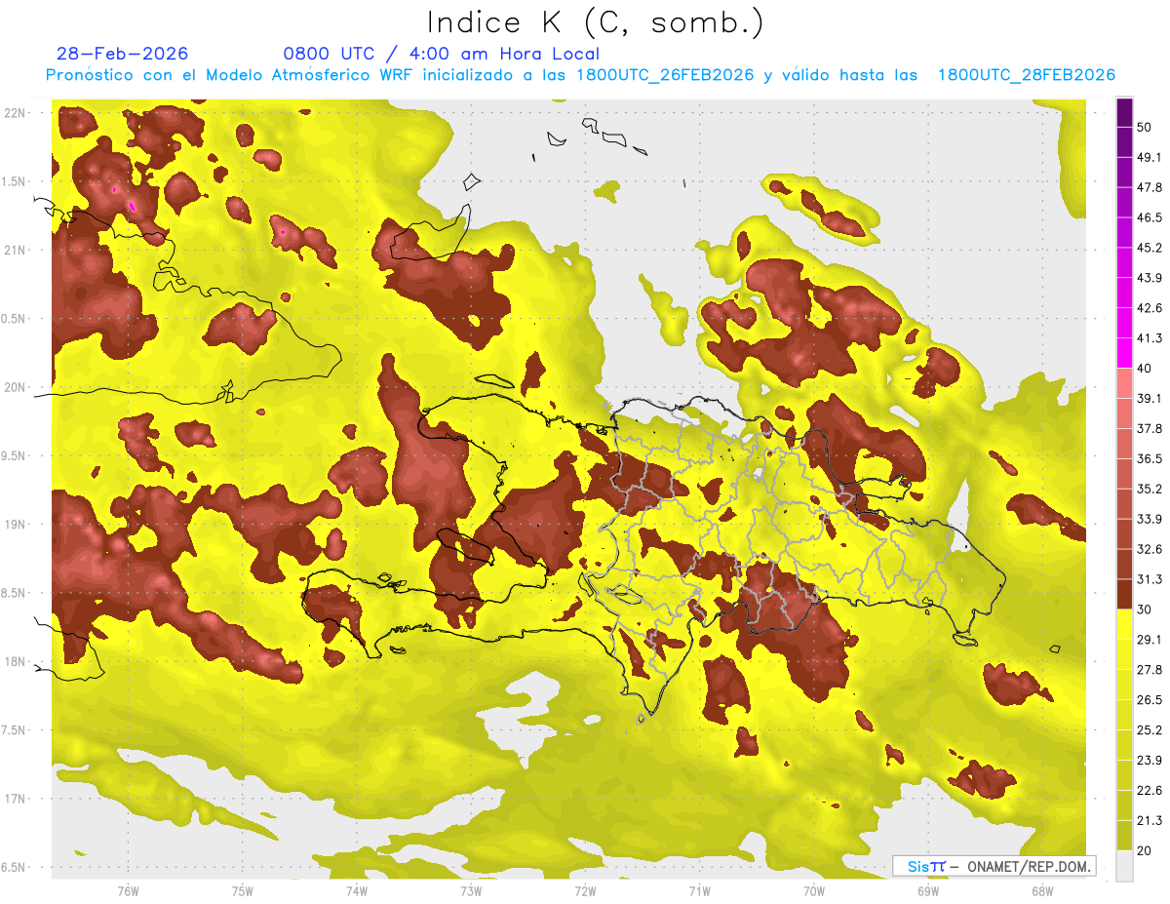The width and height of the screenshot is (1170, 904).
Task: Select the olive swatch between 20 and 21.3
Action: click(1124, 835)
